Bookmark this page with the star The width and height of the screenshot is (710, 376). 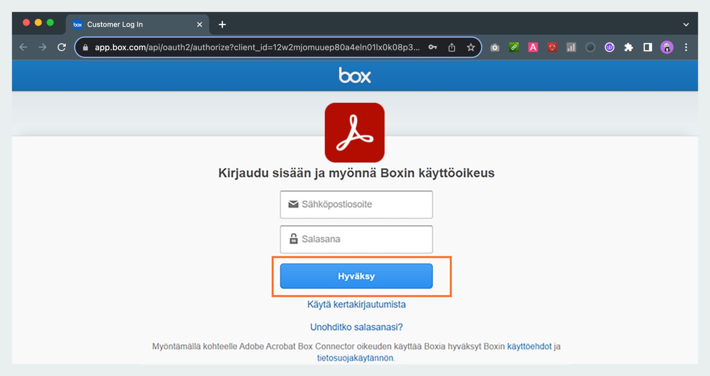(471, 47)
